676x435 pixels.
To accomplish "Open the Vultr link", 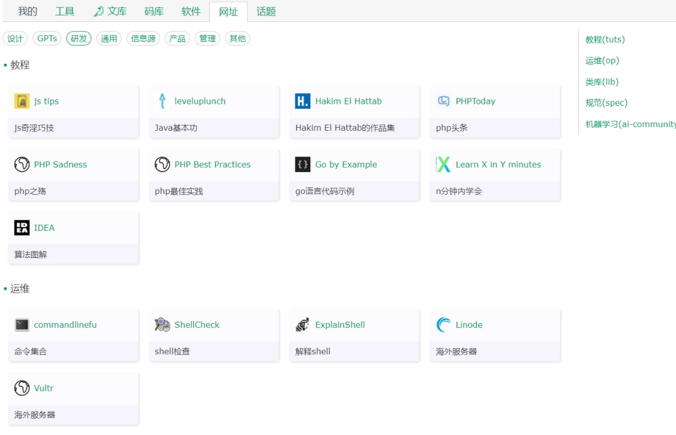I will [x=44, y=389].
